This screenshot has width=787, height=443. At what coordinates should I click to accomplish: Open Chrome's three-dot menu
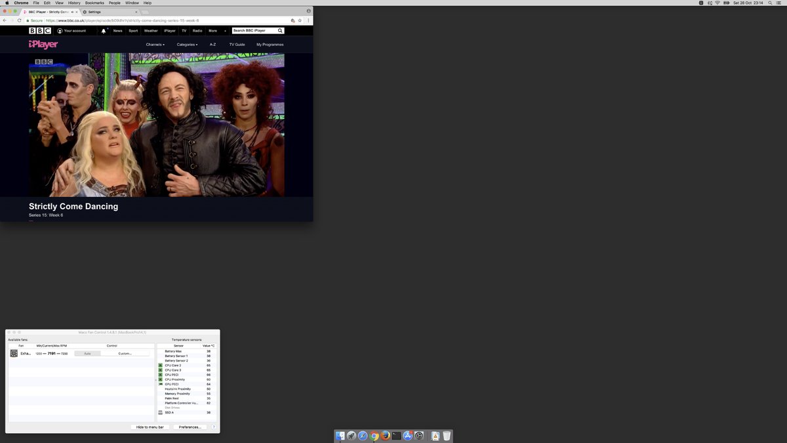(x=309, y=20)
